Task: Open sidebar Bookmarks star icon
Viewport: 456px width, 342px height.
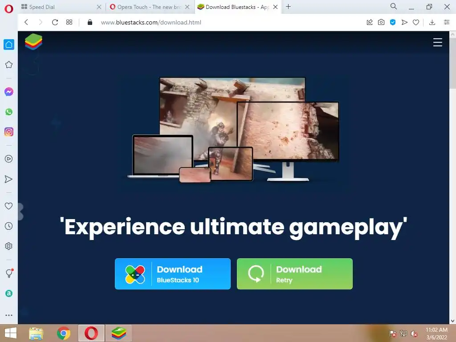Action: pos(9,65)
